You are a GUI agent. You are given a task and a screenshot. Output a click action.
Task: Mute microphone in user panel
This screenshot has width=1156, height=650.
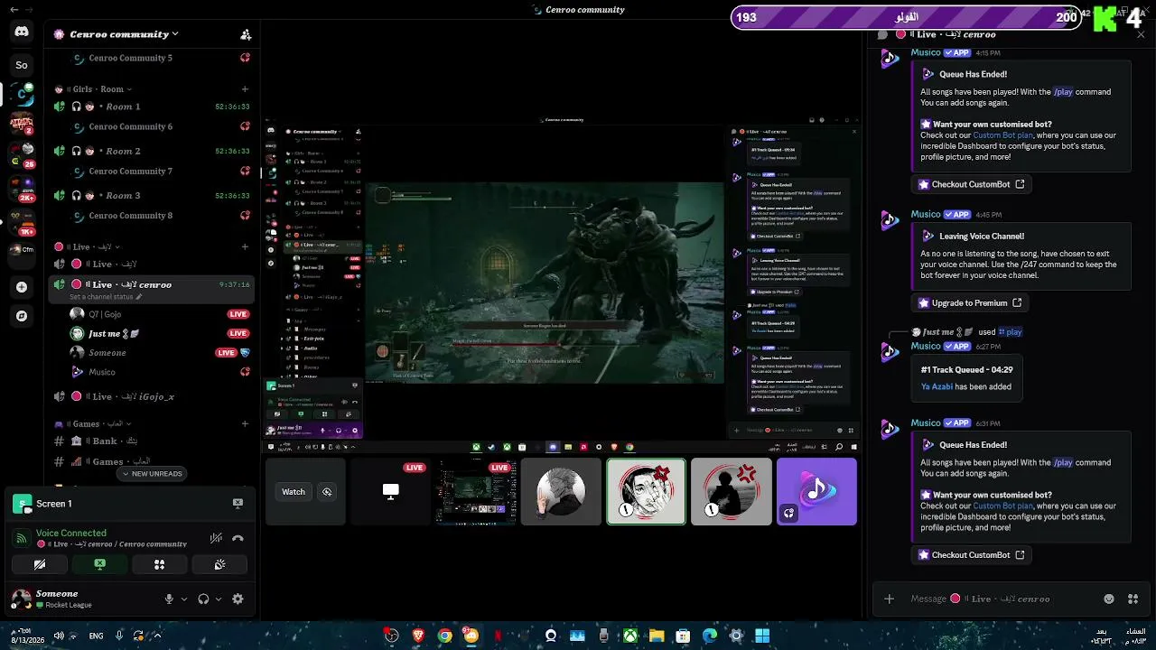tap(169, 599)
